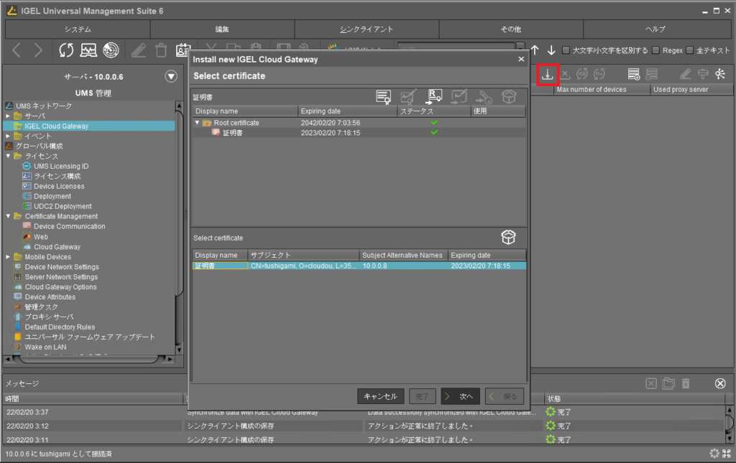Viewport: 736px width, 463px height.
Task: Open the ヘルプ menu
Action: click(x=655, y=29)
